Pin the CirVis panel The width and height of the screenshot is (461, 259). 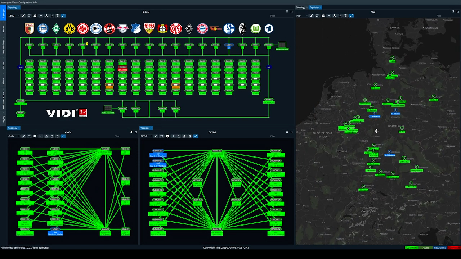[x=131, y=132]
